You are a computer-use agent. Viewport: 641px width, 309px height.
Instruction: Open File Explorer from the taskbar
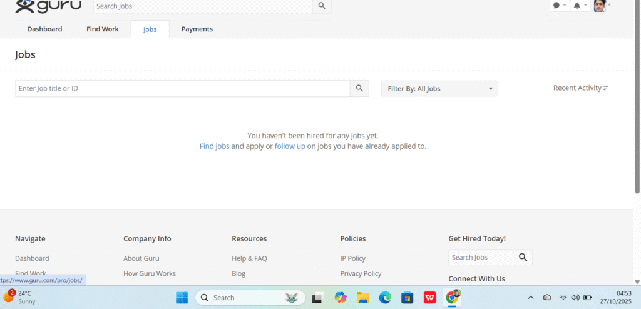(362, 298)
